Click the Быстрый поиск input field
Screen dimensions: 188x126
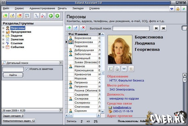131,28
